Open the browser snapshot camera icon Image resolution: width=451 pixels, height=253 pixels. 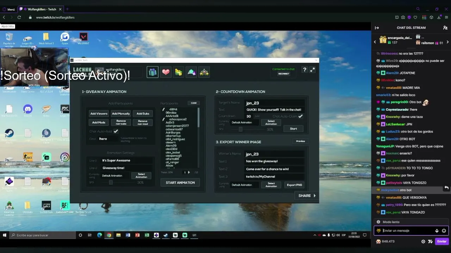click(403, 17)
